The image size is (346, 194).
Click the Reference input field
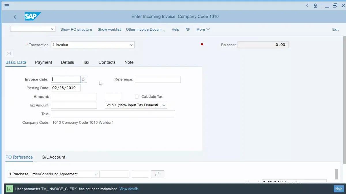tap(158, 79)
